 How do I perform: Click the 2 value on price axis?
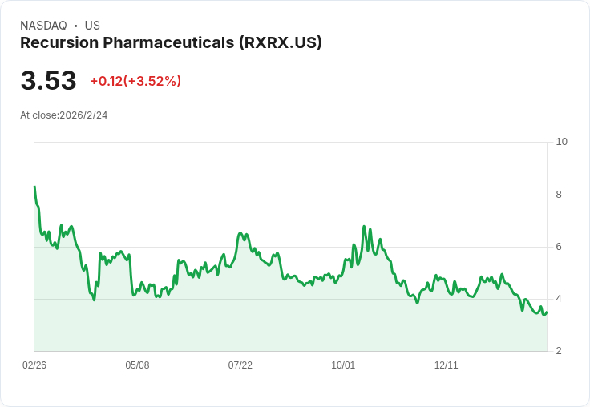point(559,351)
